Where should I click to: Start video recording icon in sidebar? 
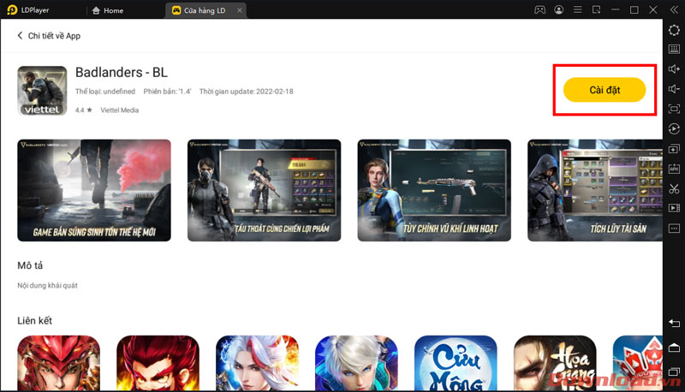674,208
